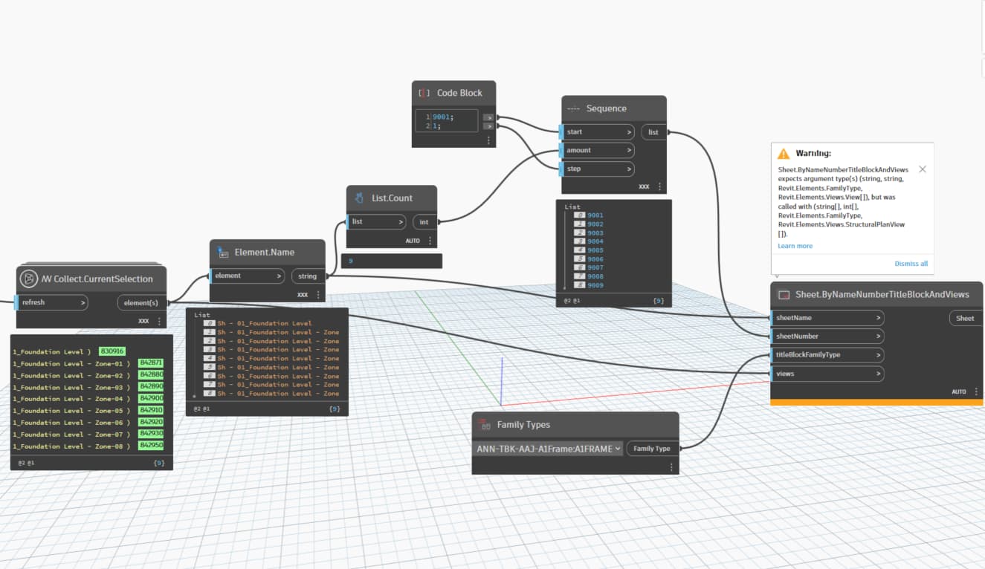Image resolution: width=985 pixels, height=569 pixels.
Task: Click the Code Block node icon
Action: coord(424,94)
